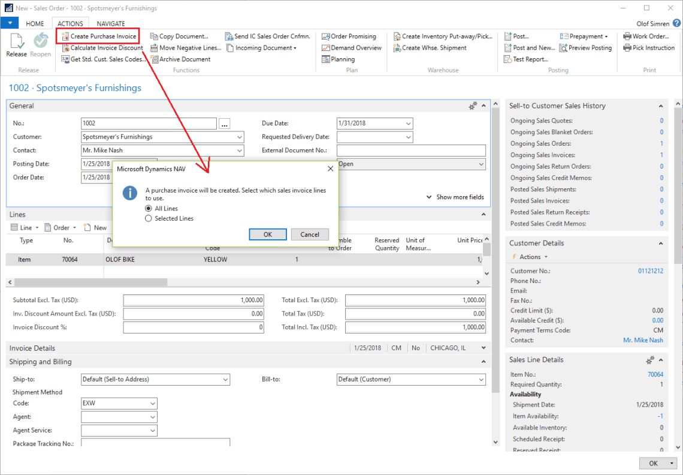This screenshot has height=475, width=683.
Task: Open the Contact field dropdown
Action: pos(240,151)
